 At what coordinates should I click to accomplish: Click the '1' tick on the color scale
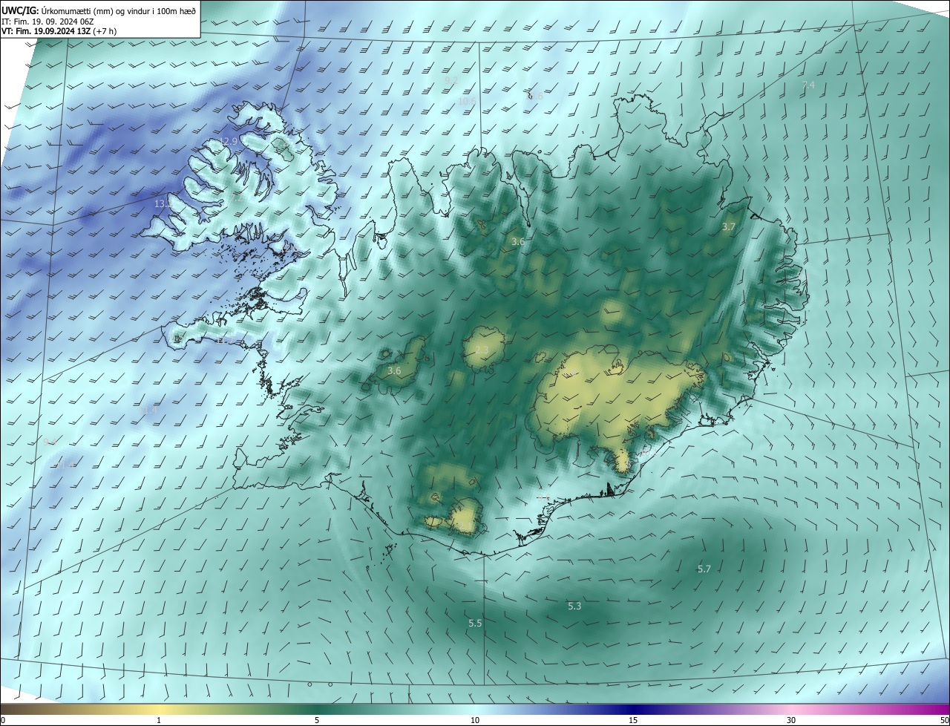[x=159, y=720]
